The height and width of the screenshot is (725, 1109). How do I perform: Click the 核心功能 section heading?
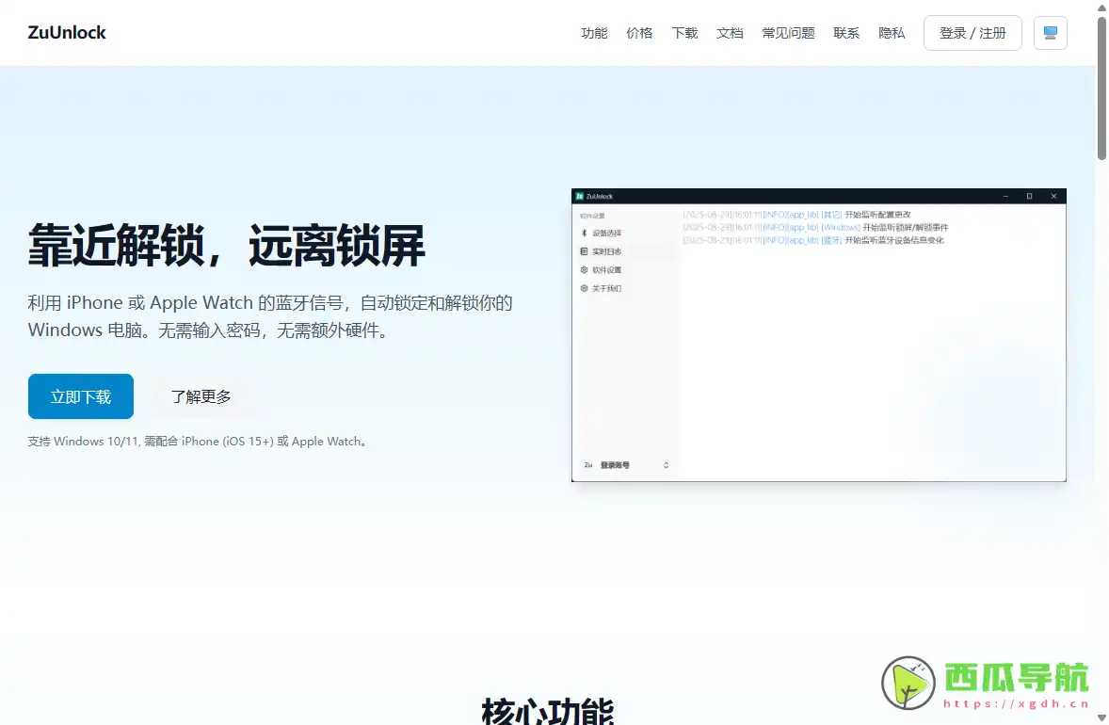tap(548, 711)
